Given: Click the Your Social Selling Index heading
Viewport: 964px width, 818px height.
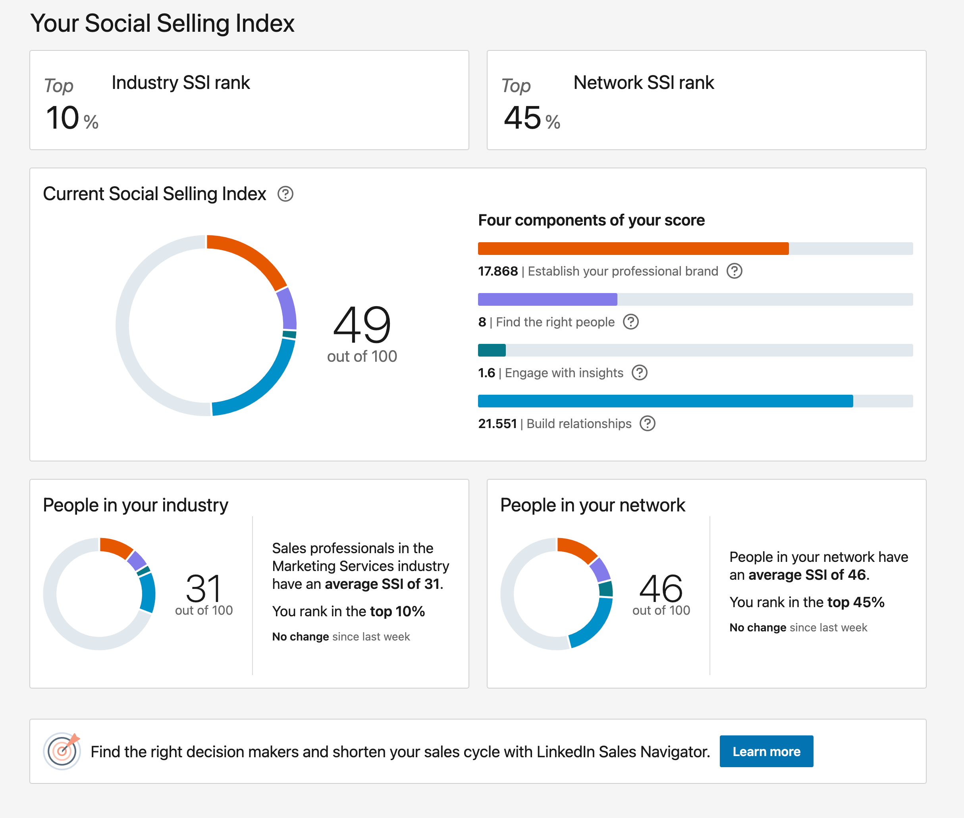Looking at the screenshot, I should tap(162, 23).
